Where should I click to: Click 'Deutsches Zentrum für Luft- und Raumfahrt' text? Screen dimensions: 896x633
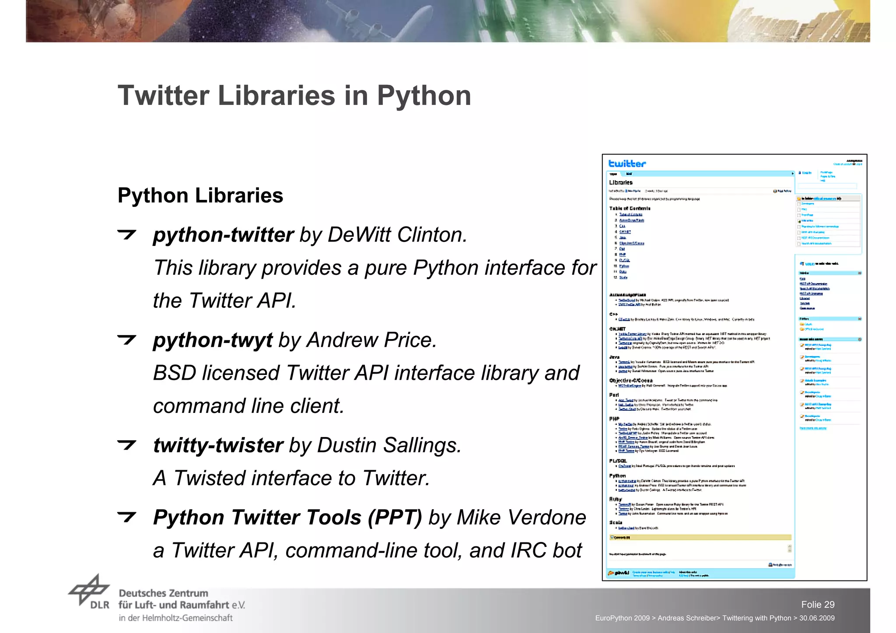182,599
